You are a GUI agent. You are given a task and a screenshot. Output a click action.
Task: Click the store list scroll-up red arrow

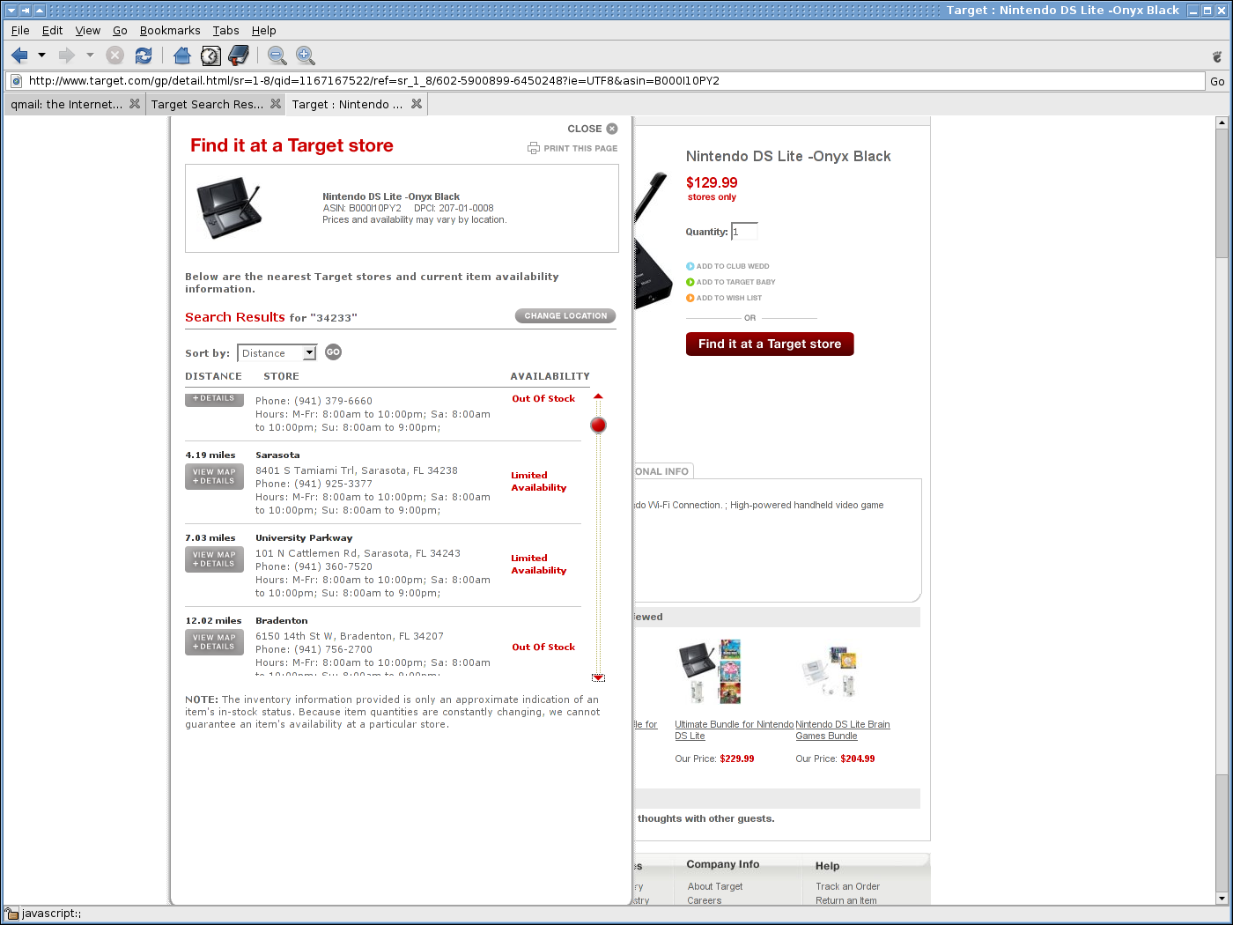[x=598, y=396]
